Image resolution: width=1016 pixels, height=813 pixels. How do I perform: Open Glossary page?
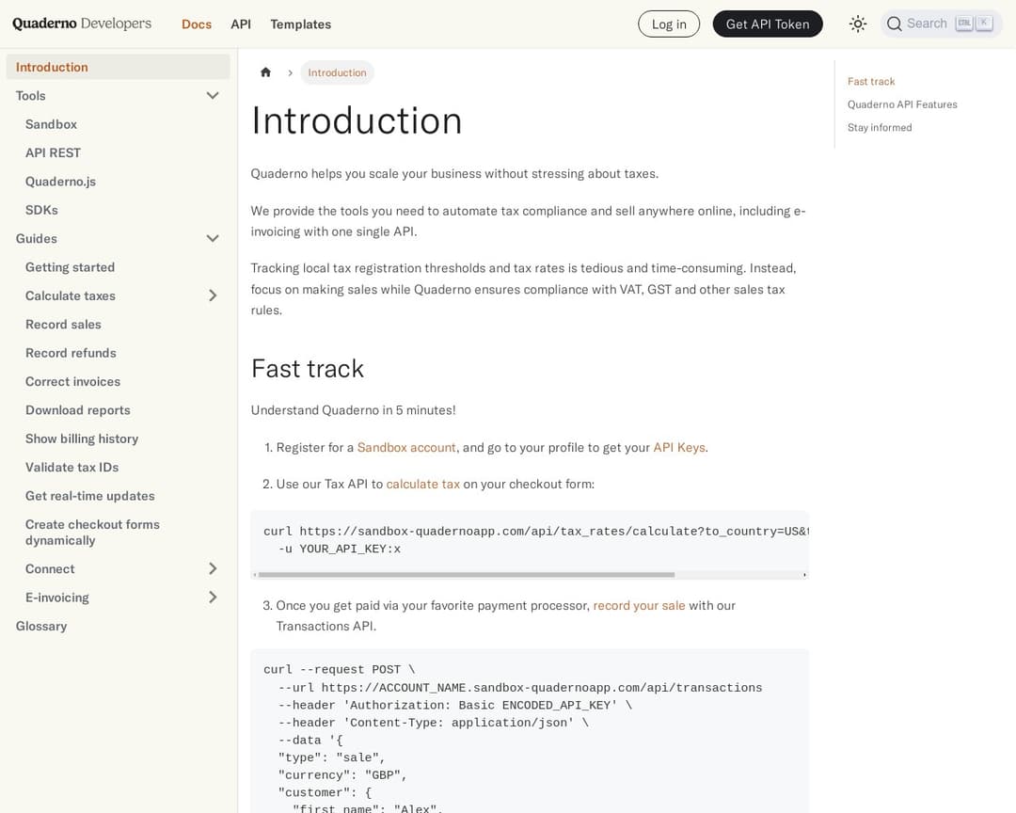[x=41, y=626]
